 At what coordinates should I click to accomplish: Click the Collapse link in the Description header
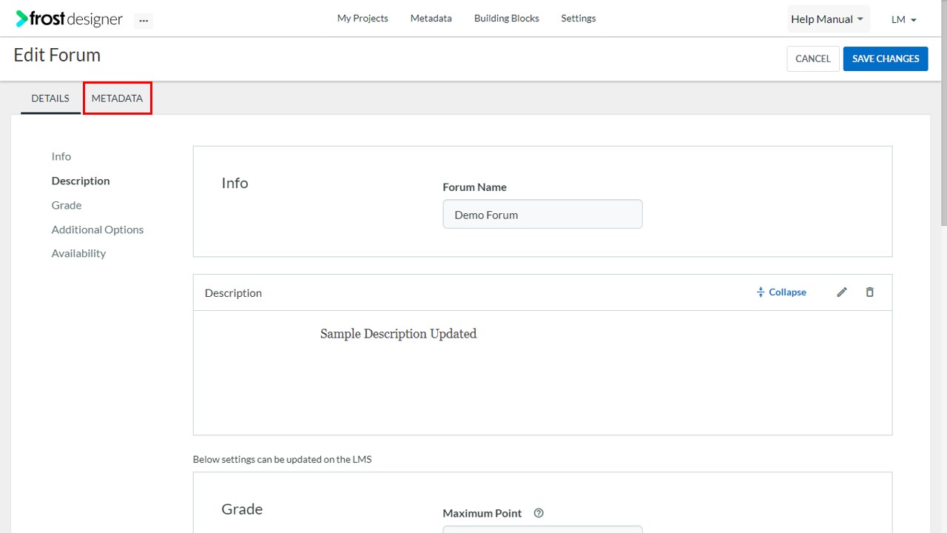click(781, 292)
